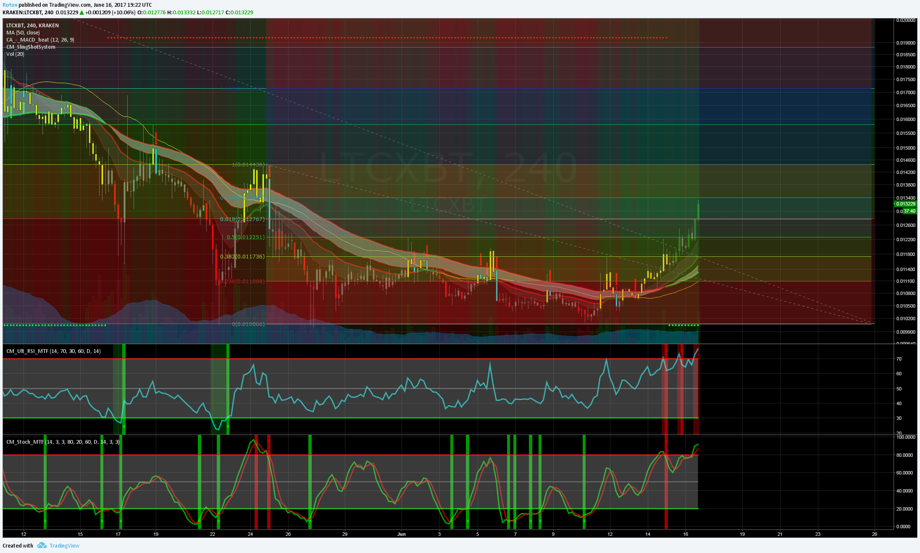Click the header O:0.012776 open value

[x=152, y=12]
